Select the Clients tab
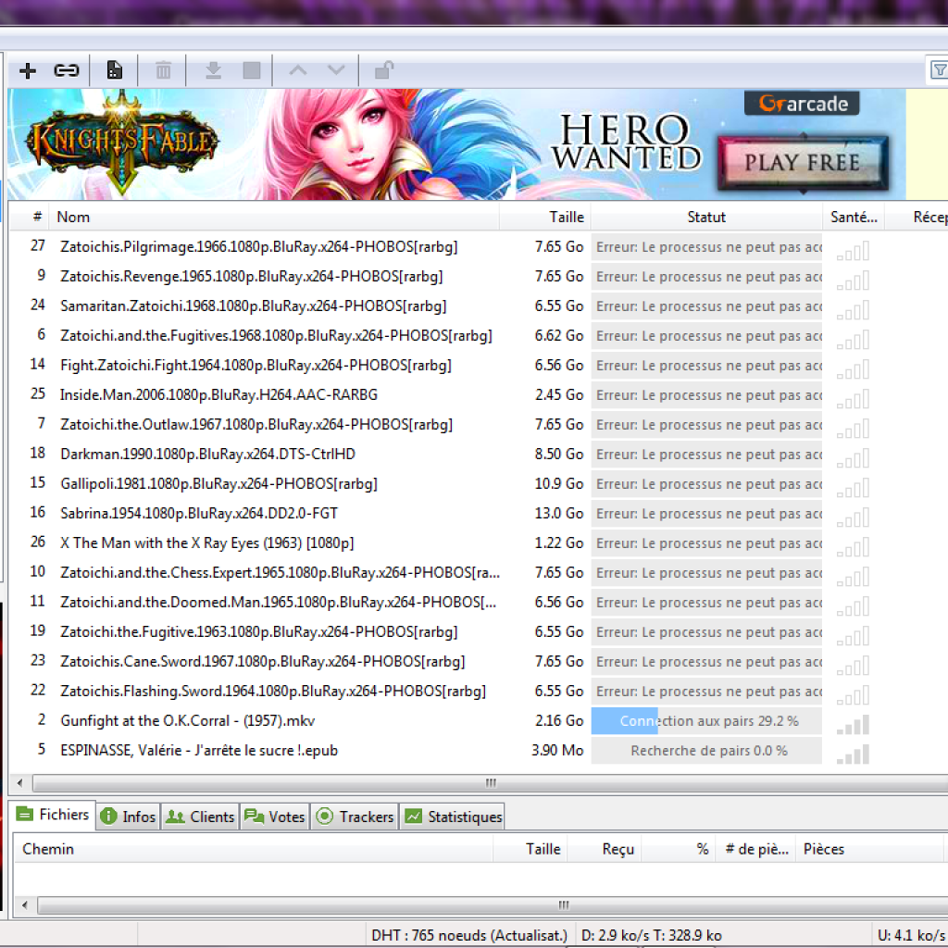Viewport: 948px width, 948px height. [201, 817]
